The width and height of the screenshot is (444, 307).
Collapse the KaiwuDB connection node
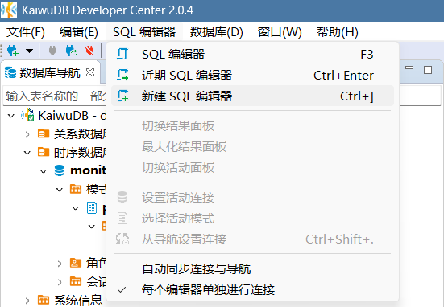(x=11, y=116)
